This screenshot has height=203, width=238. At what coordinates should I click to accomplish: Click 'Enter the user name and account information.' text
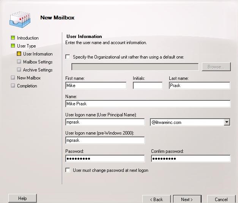[x=106, y=43]
